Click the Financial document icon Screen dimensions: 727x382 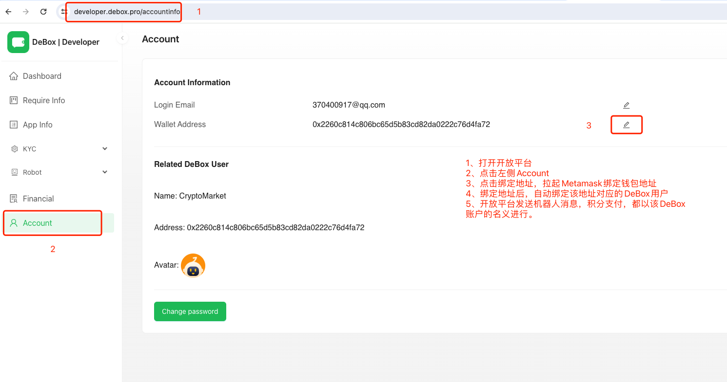[14, 199]
